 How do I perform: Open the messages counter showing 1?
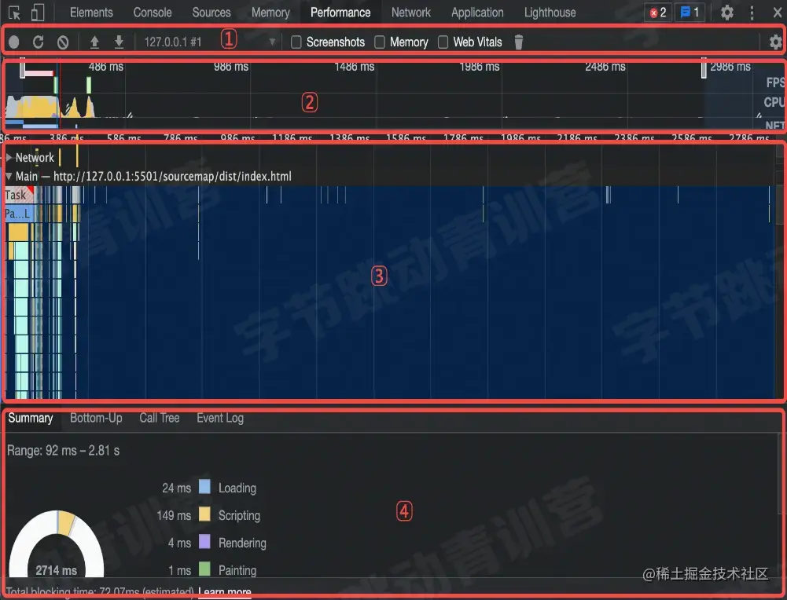690,13
